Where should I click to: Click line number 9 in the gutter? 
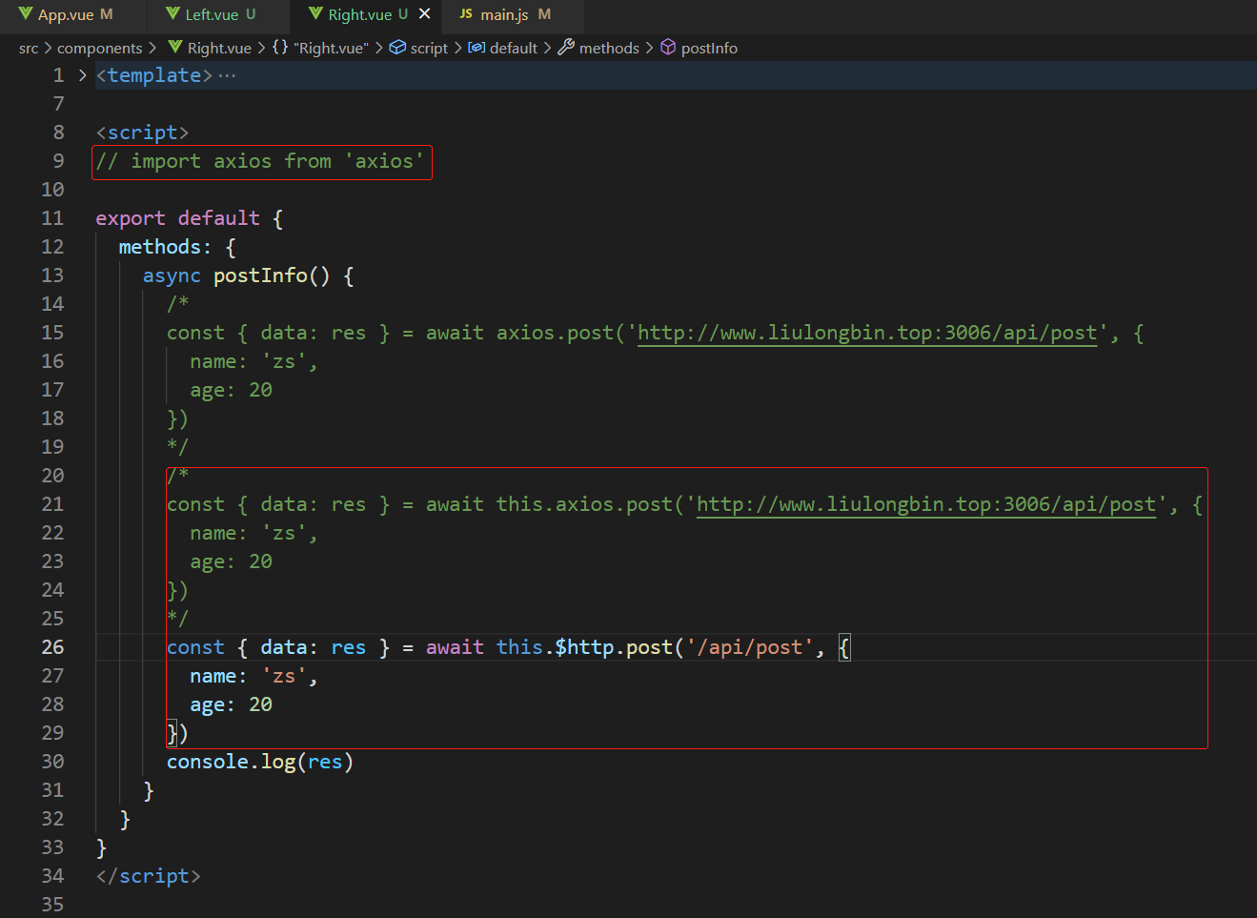click(58, 161)
